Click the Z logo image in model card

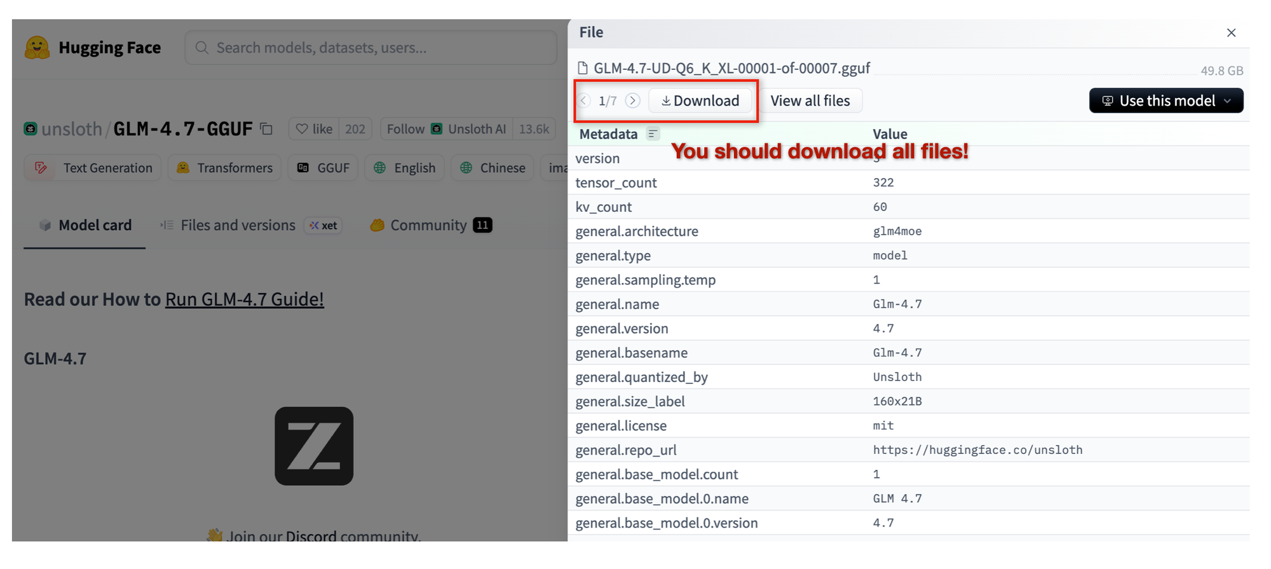pos(314,446)
